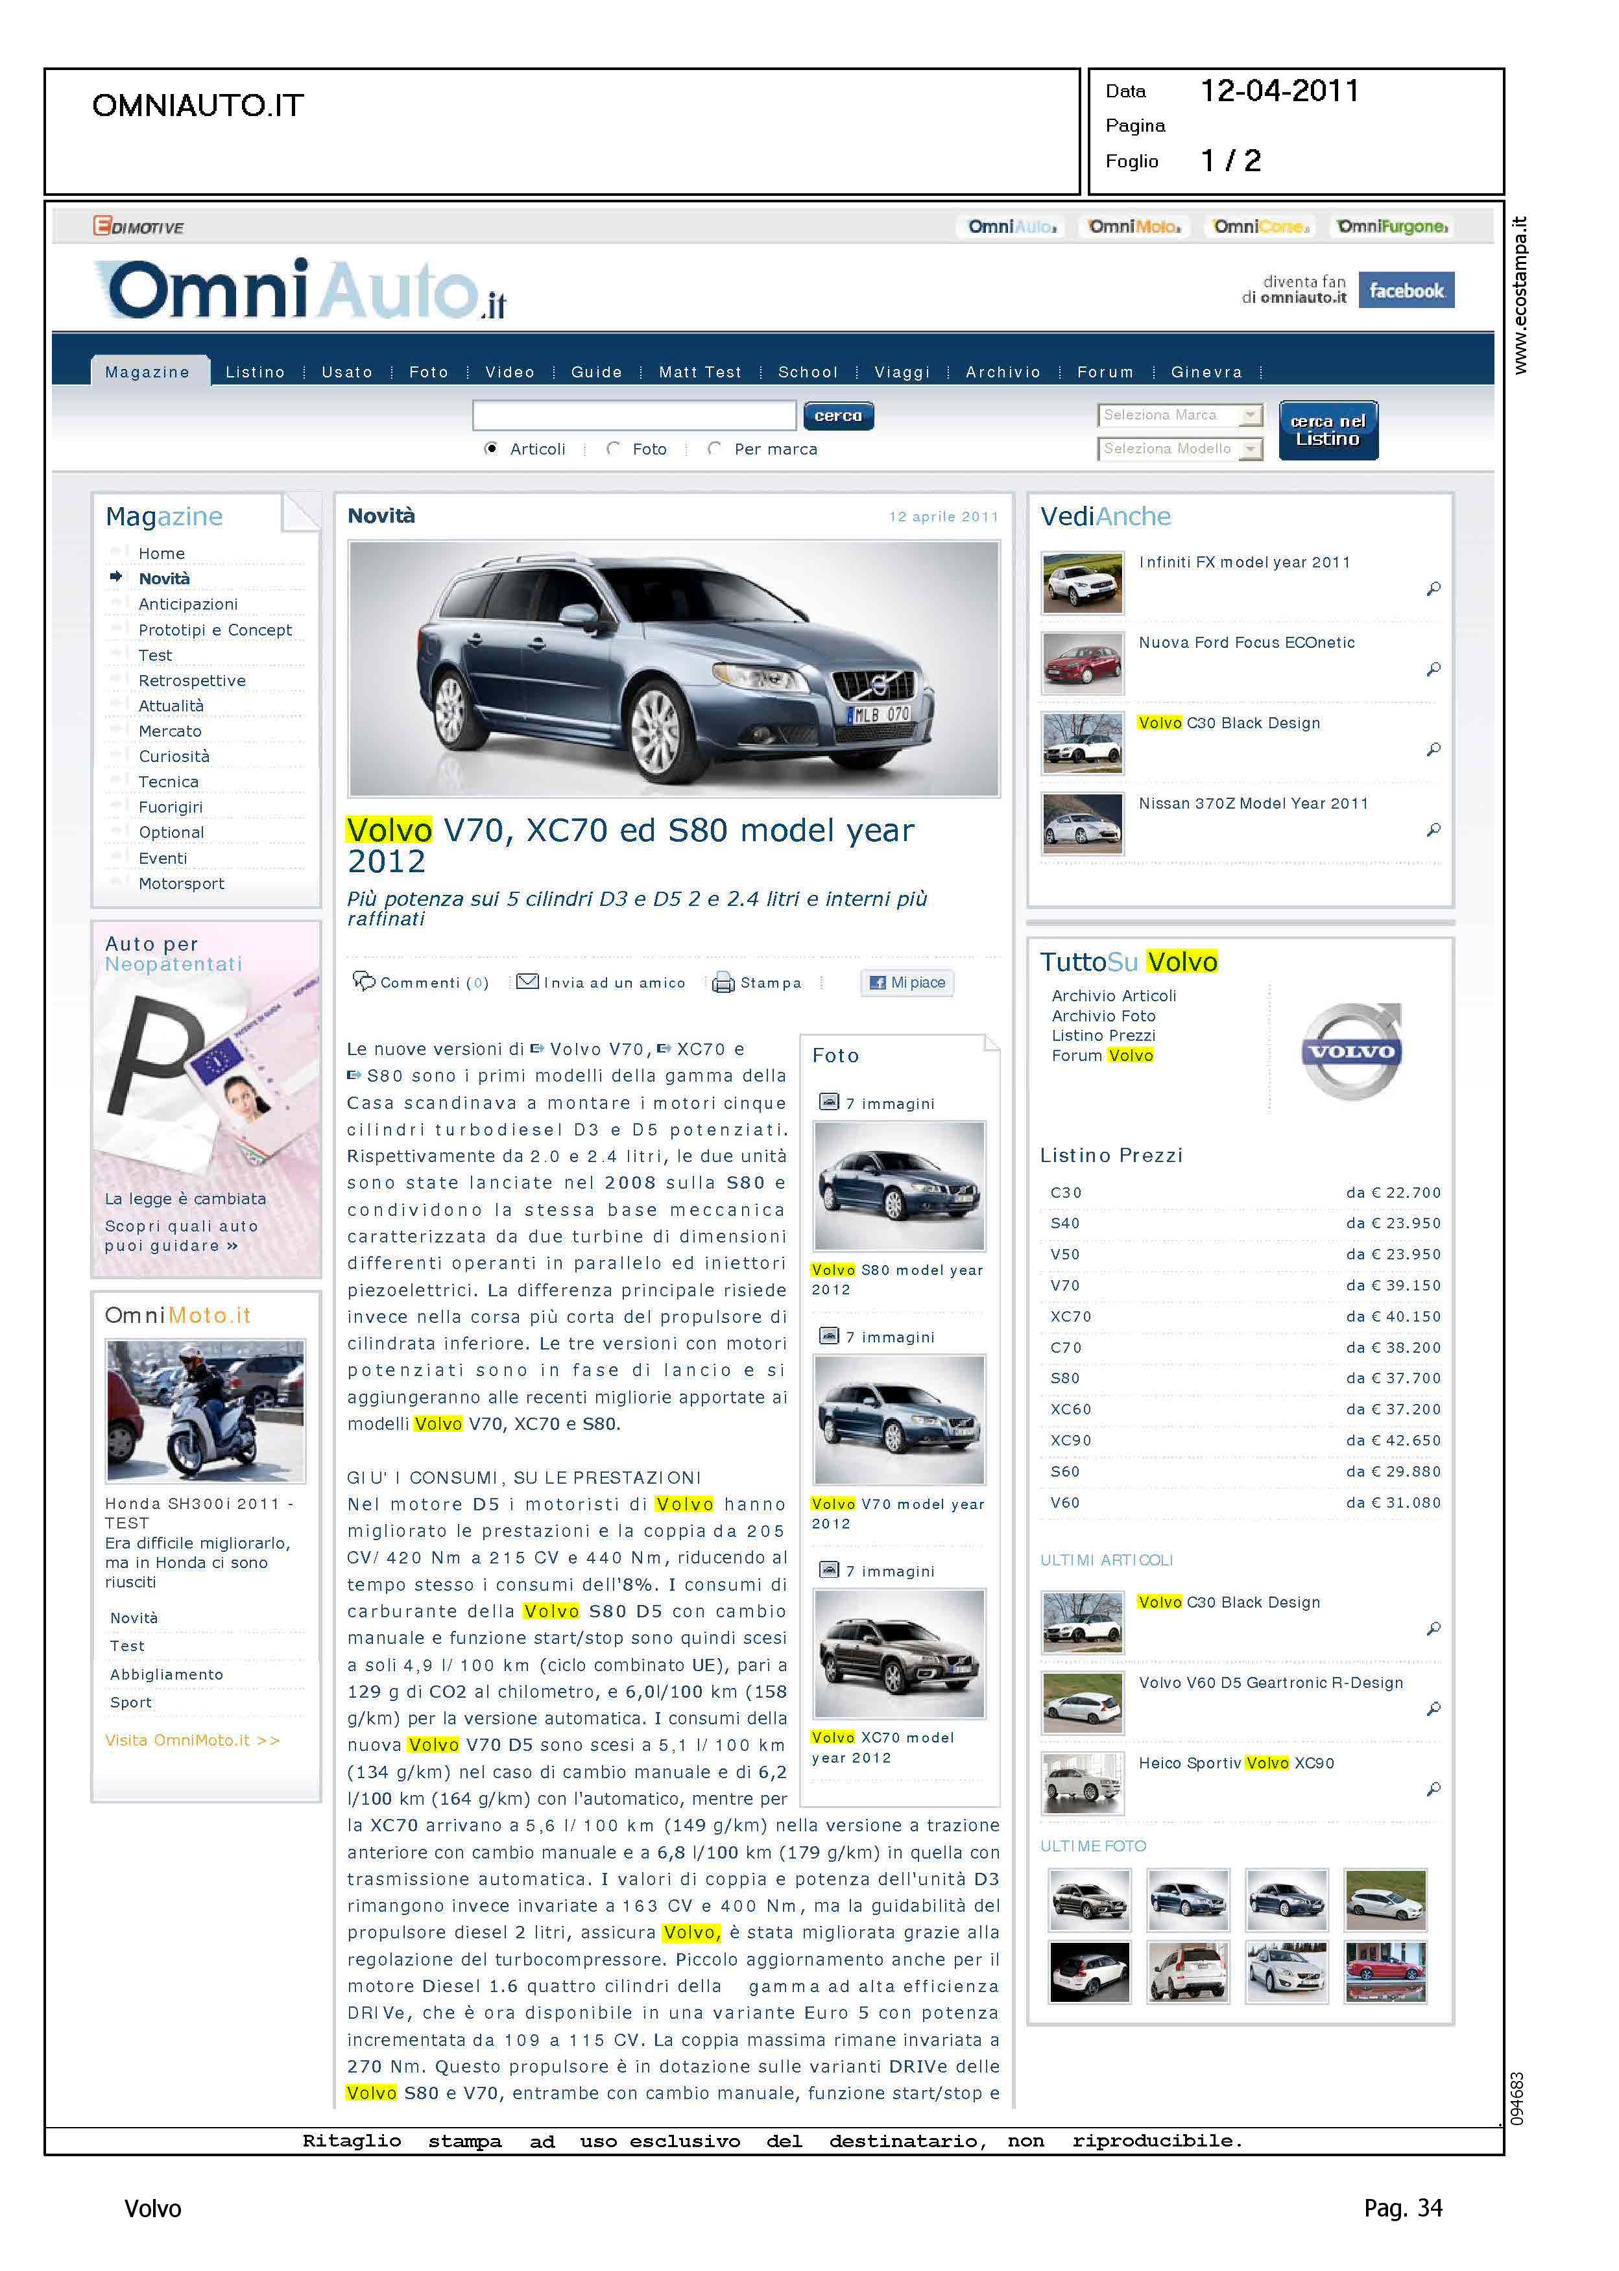This screenshot has width=1619, height=2271.
Task: Click the Commenti speech bubble icon
Action: (x=364, y=981)
